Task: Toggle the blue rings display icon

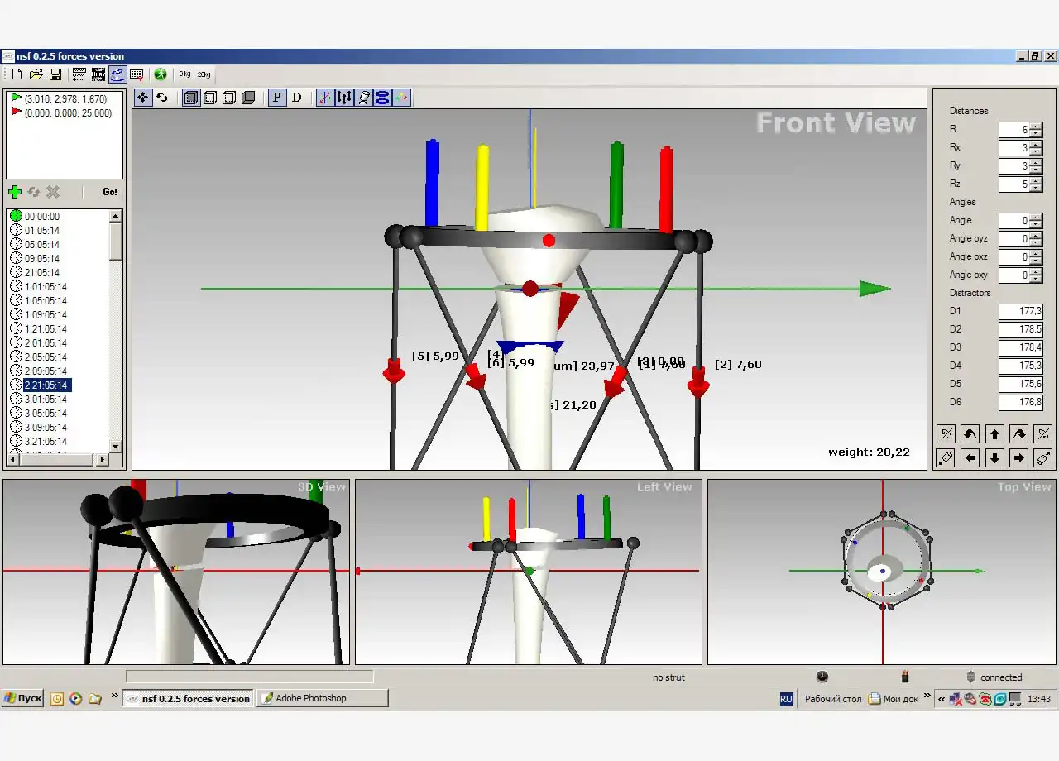Action: point(382,98)
